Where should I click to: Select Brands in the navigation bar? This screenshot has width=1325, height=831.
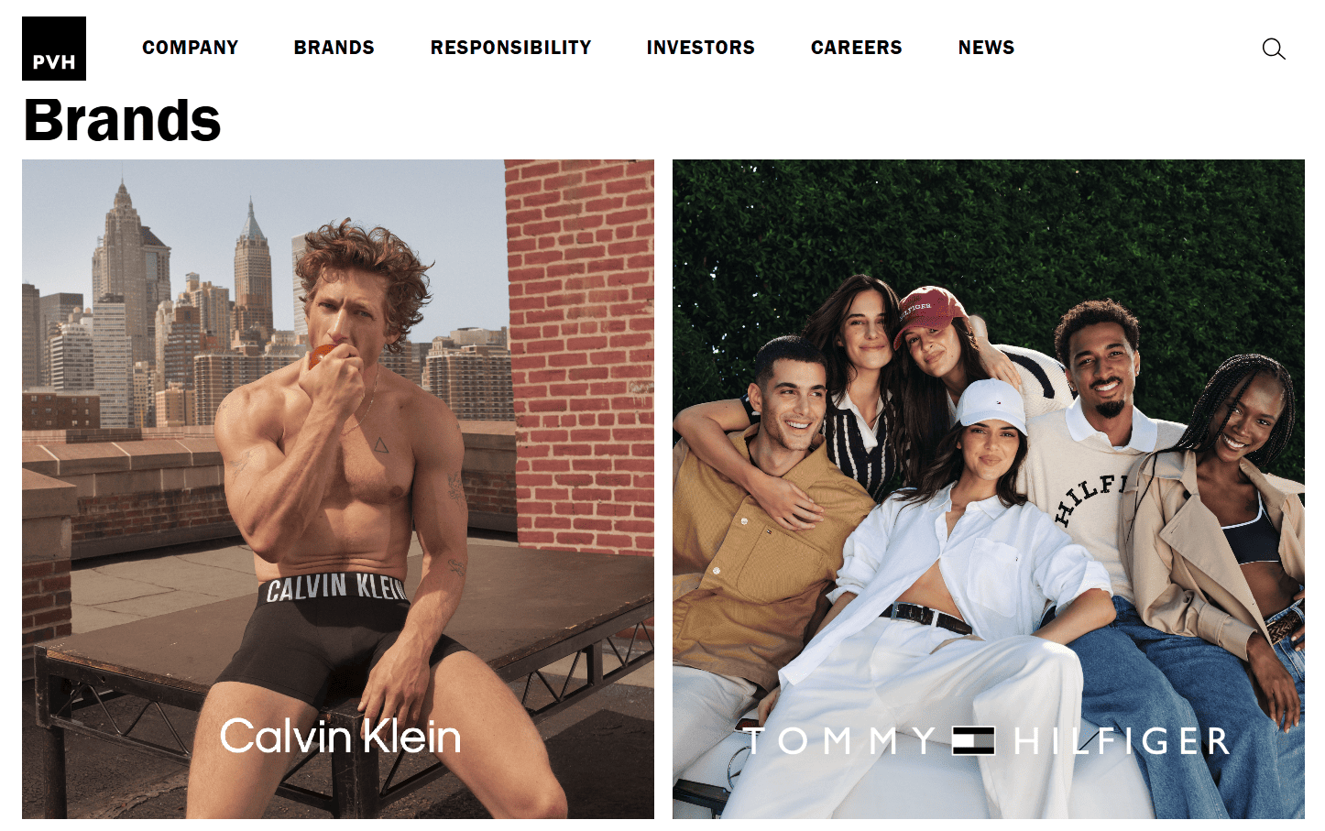tap(334, 48)
